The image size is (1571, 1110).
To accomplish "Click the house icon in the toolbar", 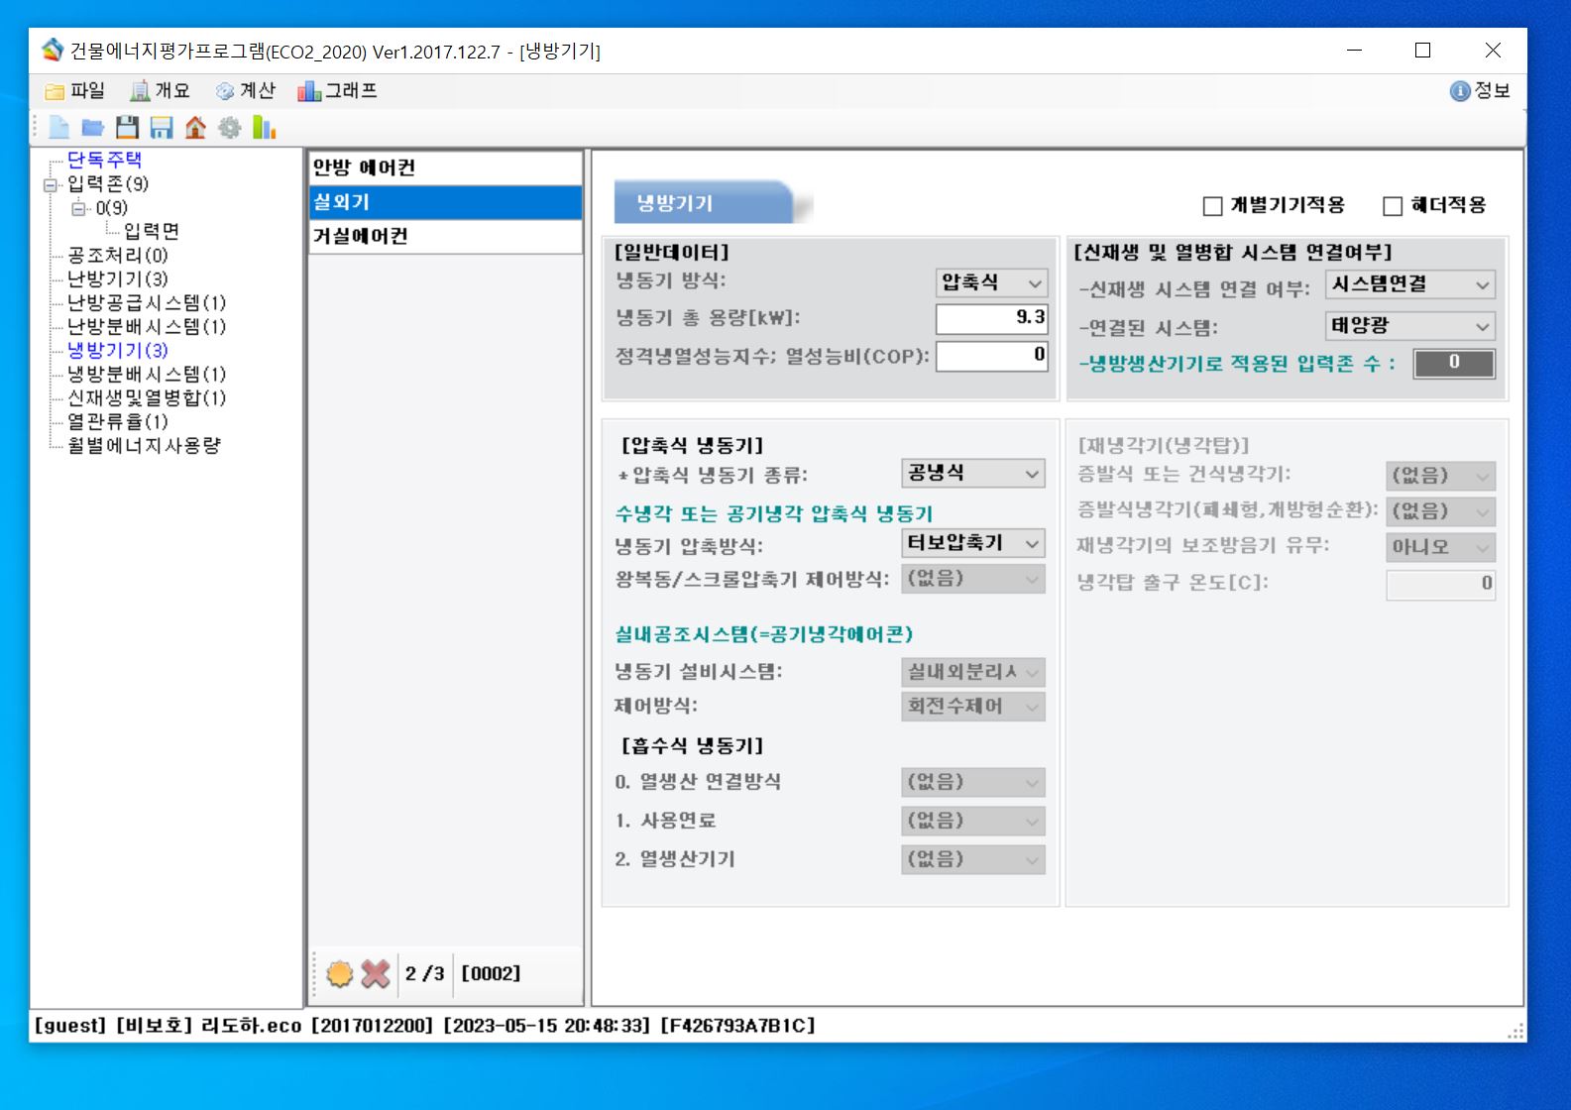I will 195,127.
